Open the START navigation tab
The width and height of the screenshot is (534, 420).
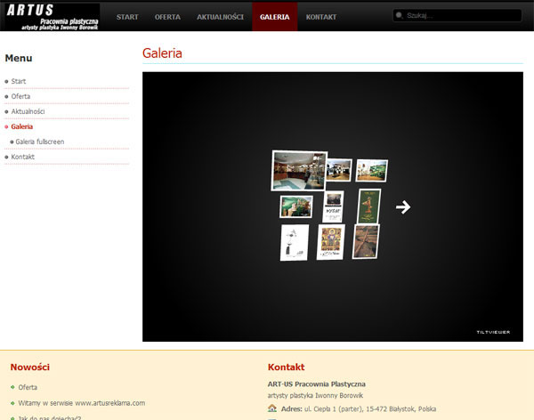click(x=127, y=17)
